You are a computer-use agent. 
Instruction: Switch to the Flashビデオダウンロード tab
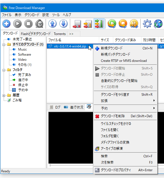pos(36,34)
